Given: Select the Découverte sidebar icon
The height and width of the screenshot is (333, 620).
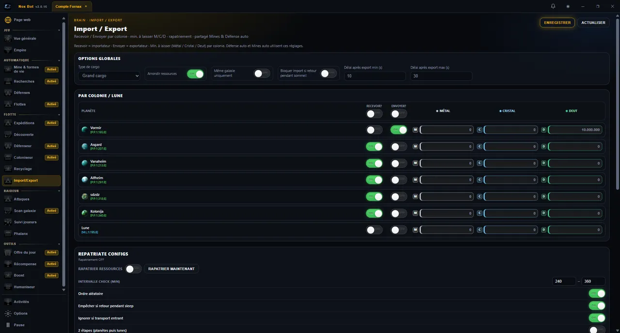Looking at the screenshot, I should (8, 135).
